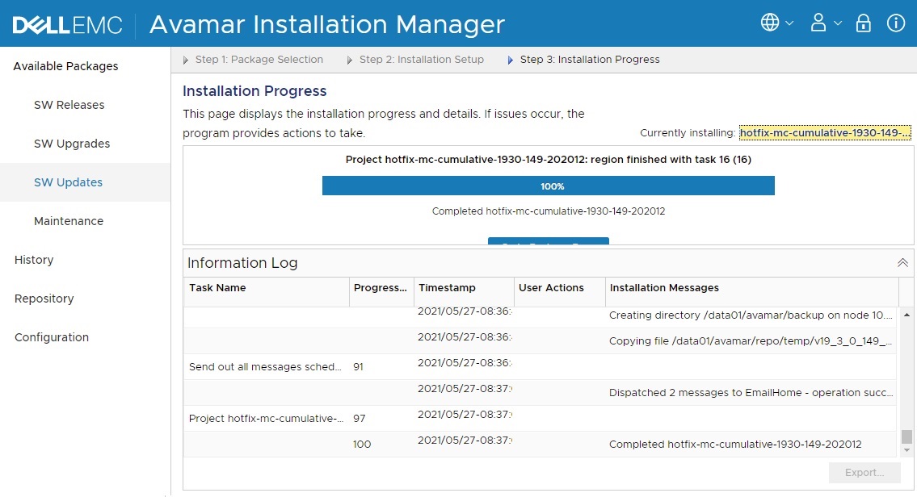Open the information icon in the header
917x497 pixels.
(x=896, y=23)
